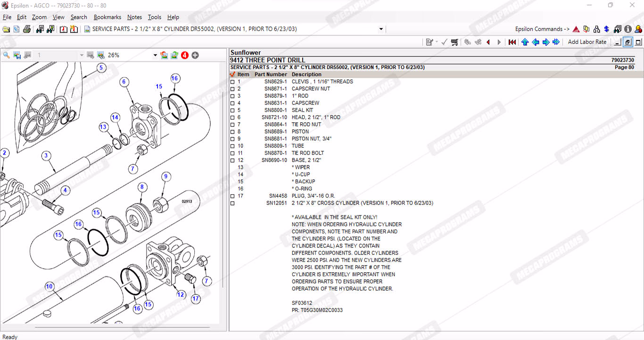Click the printer icon in the toolbar
Screen dimensions: 644x340
tap(27, 29)
